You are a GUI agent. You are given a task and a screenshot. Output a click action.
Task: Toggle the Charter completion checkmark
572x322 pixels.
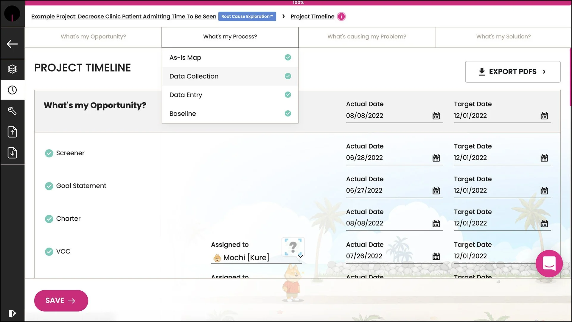[x=49, y=219]
